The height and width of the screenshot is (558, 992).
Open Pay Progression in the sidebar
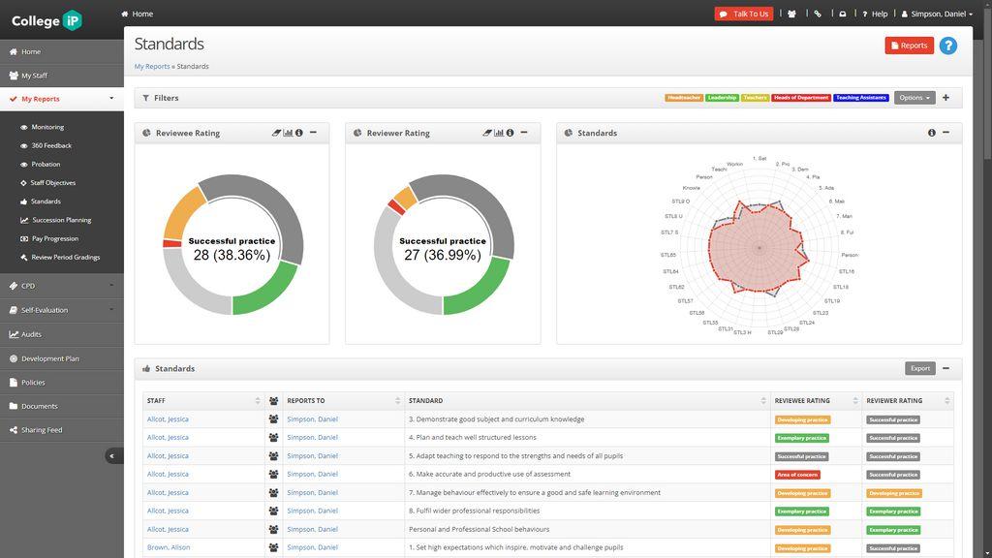[55, 238]
